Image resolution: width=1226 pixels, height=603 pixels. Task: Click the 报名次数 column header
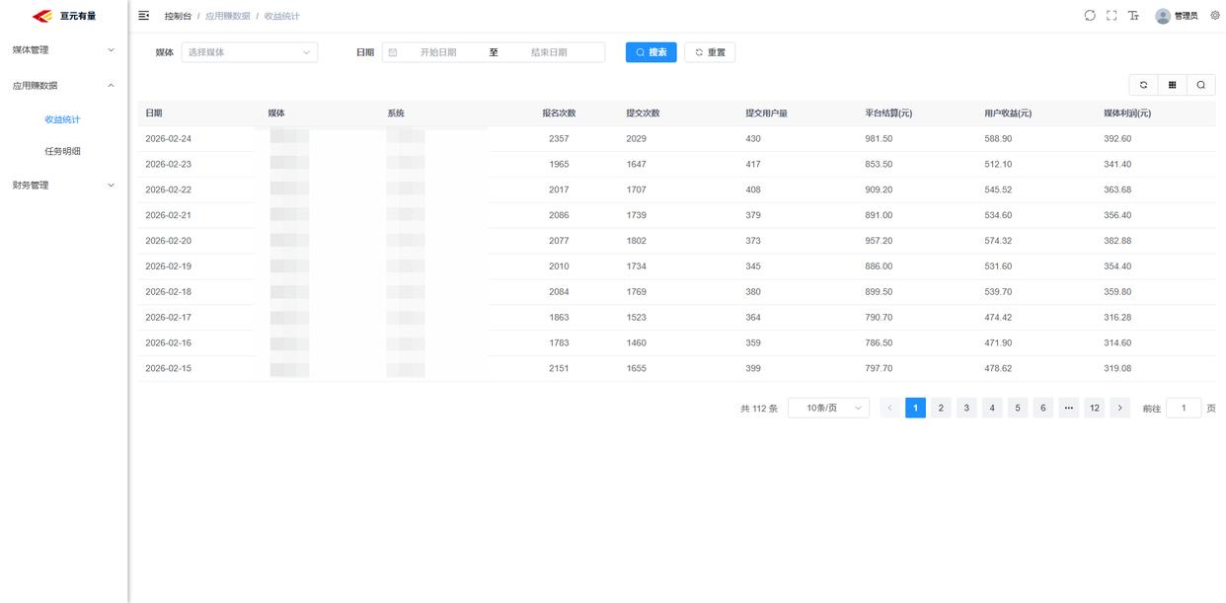(559, 113)
